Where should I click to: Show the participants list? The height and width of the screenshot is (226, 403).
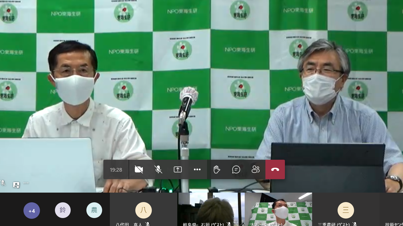coord(255,169)
